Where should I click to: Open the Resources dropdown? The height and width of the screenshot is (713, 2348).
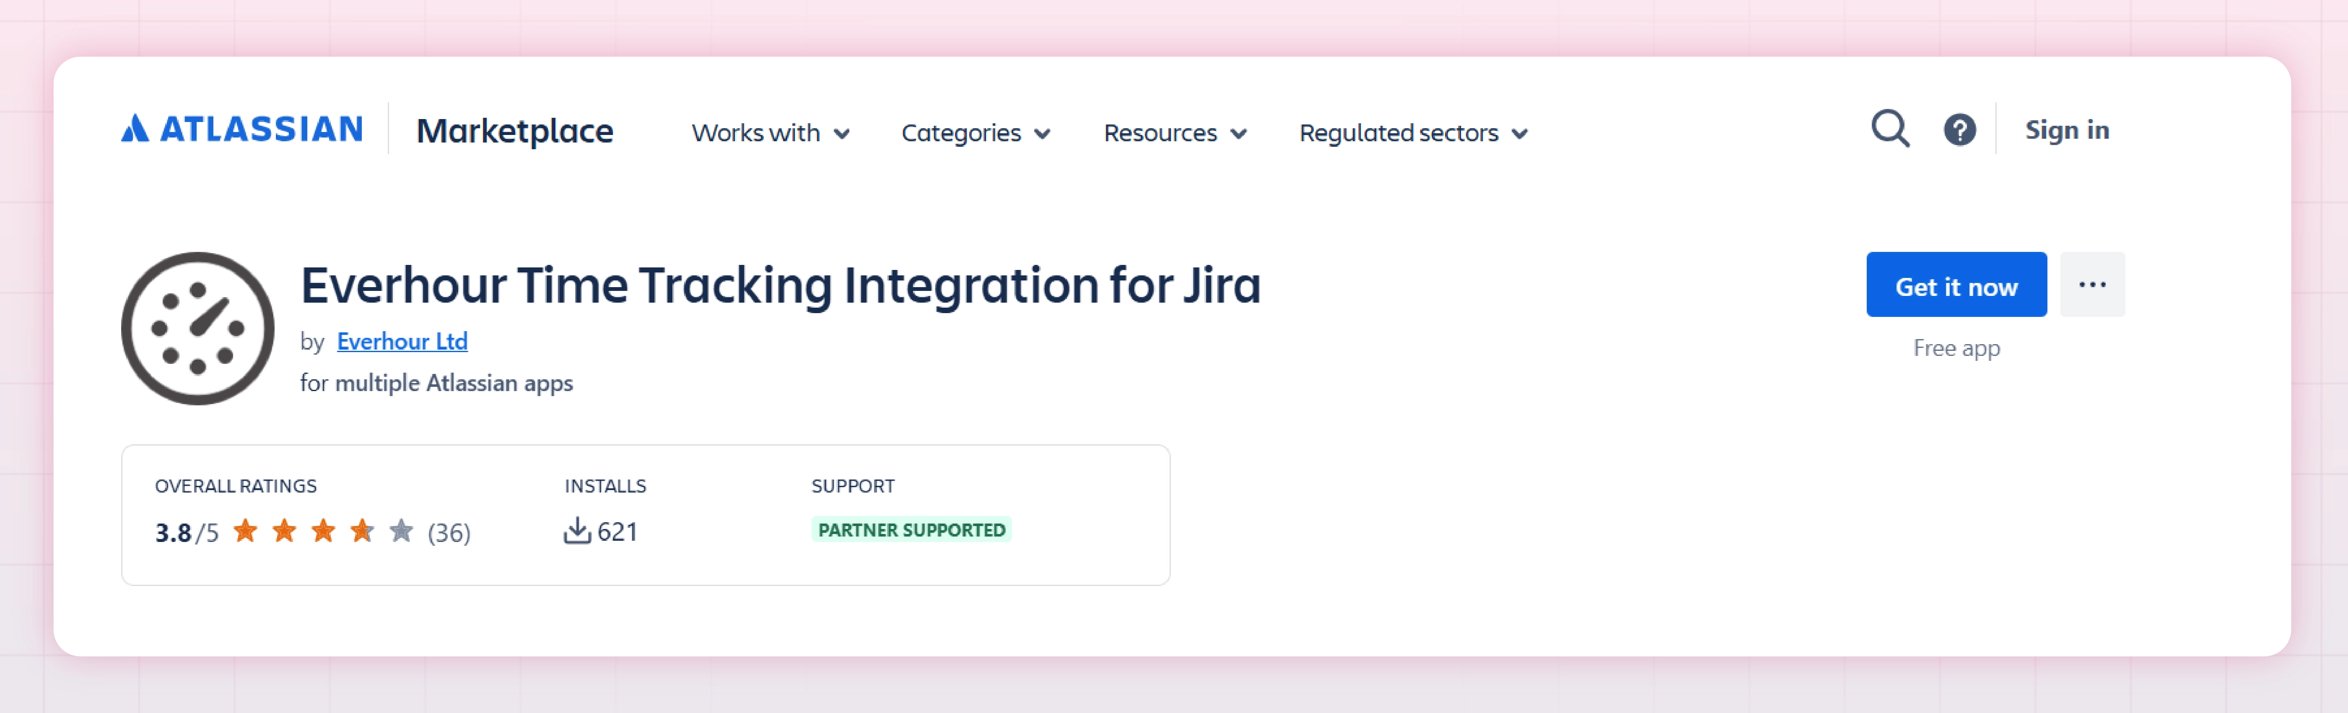(1175, 133)
